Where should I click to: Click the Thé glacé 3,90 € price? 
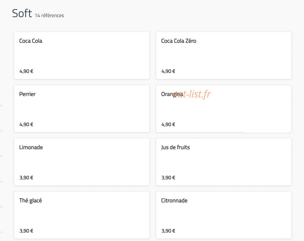(x=26, y=231)
